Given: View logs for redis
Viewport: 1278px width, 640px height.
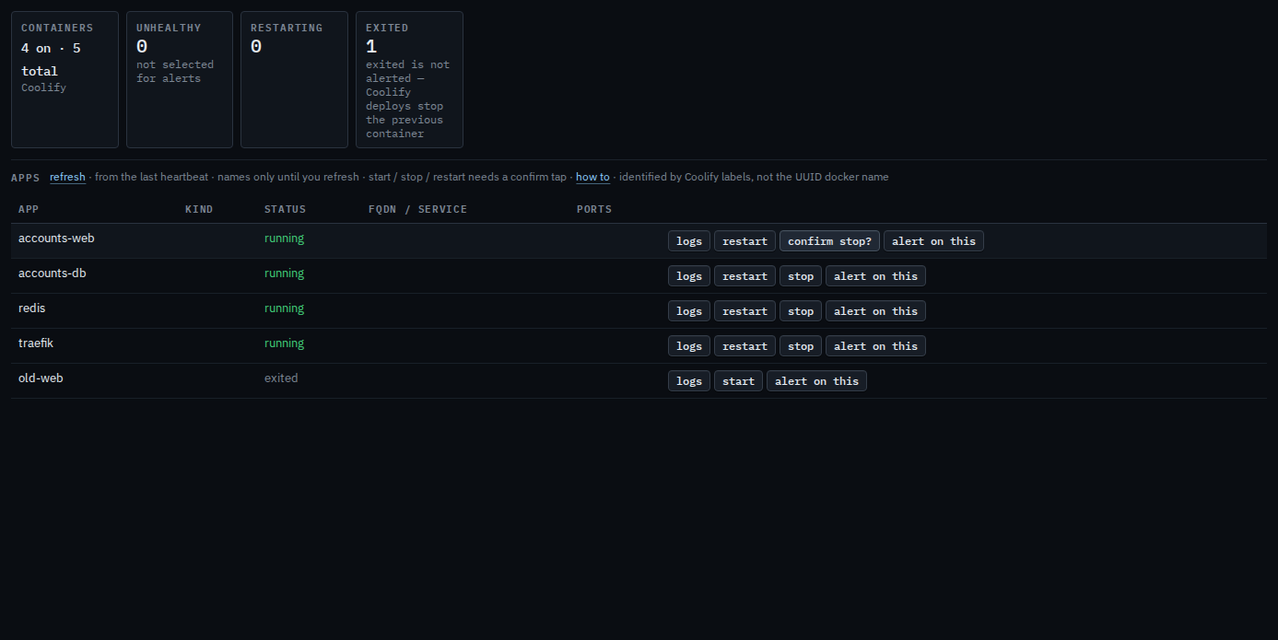Looking at the screenshot, I should point(689,311).
